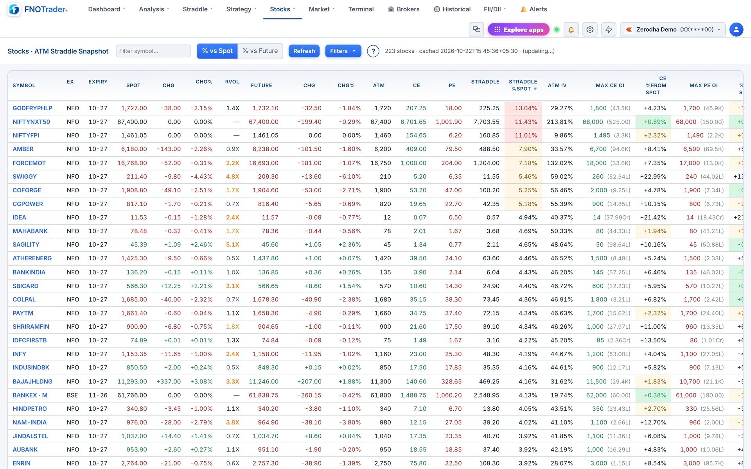This screenshot has height=469, width=751.
Task: Click the Zerodha broker logo icon
Action: (629, 30)
